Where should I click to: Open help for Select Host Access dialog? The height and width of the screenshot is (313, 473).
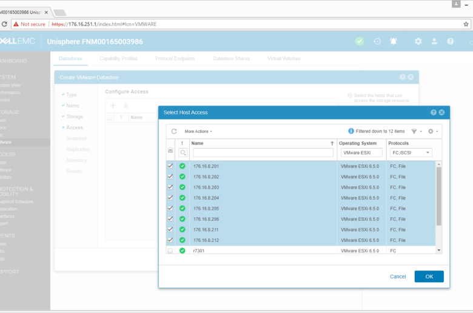point(434,112)
